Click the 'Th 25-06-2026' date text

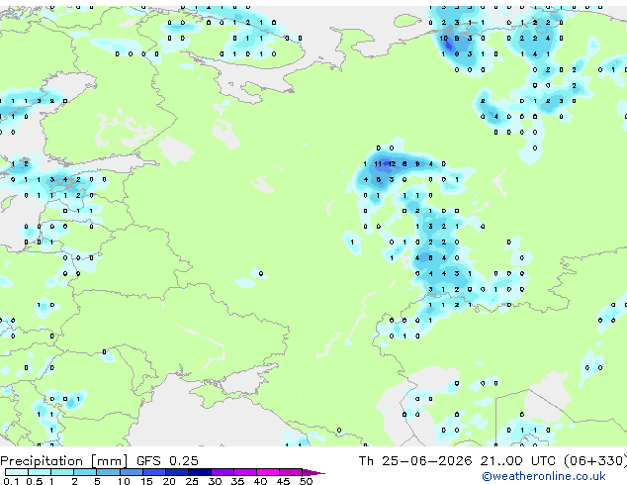click(415, 461)
